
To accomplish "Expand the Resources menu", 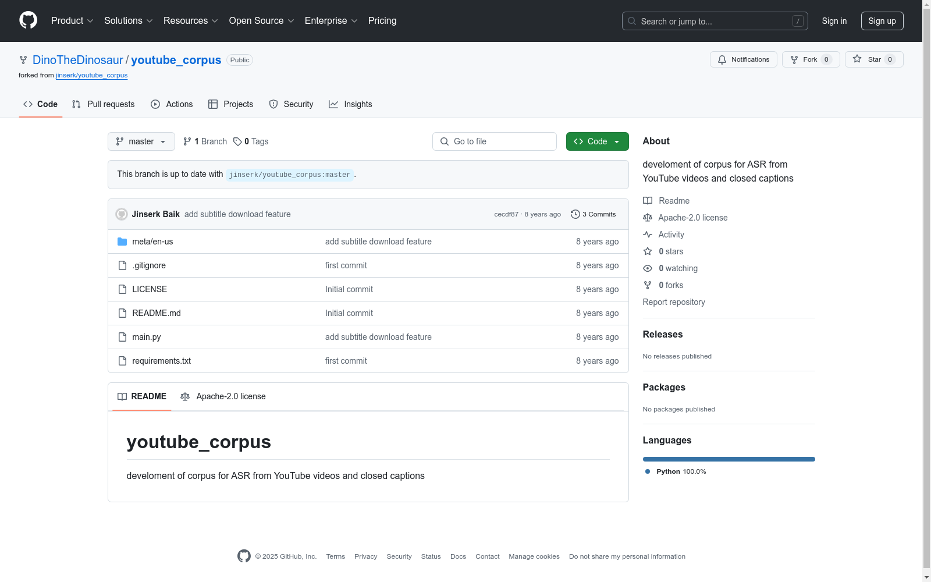I will coord(191,21).
